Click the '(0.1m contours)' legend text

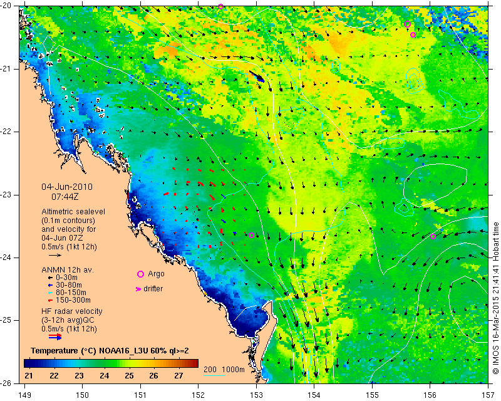tap(68, 221)
